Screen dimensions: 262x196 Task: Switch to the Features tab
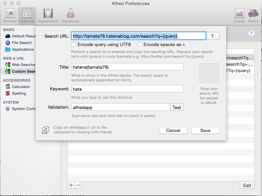tap(27, 16)
